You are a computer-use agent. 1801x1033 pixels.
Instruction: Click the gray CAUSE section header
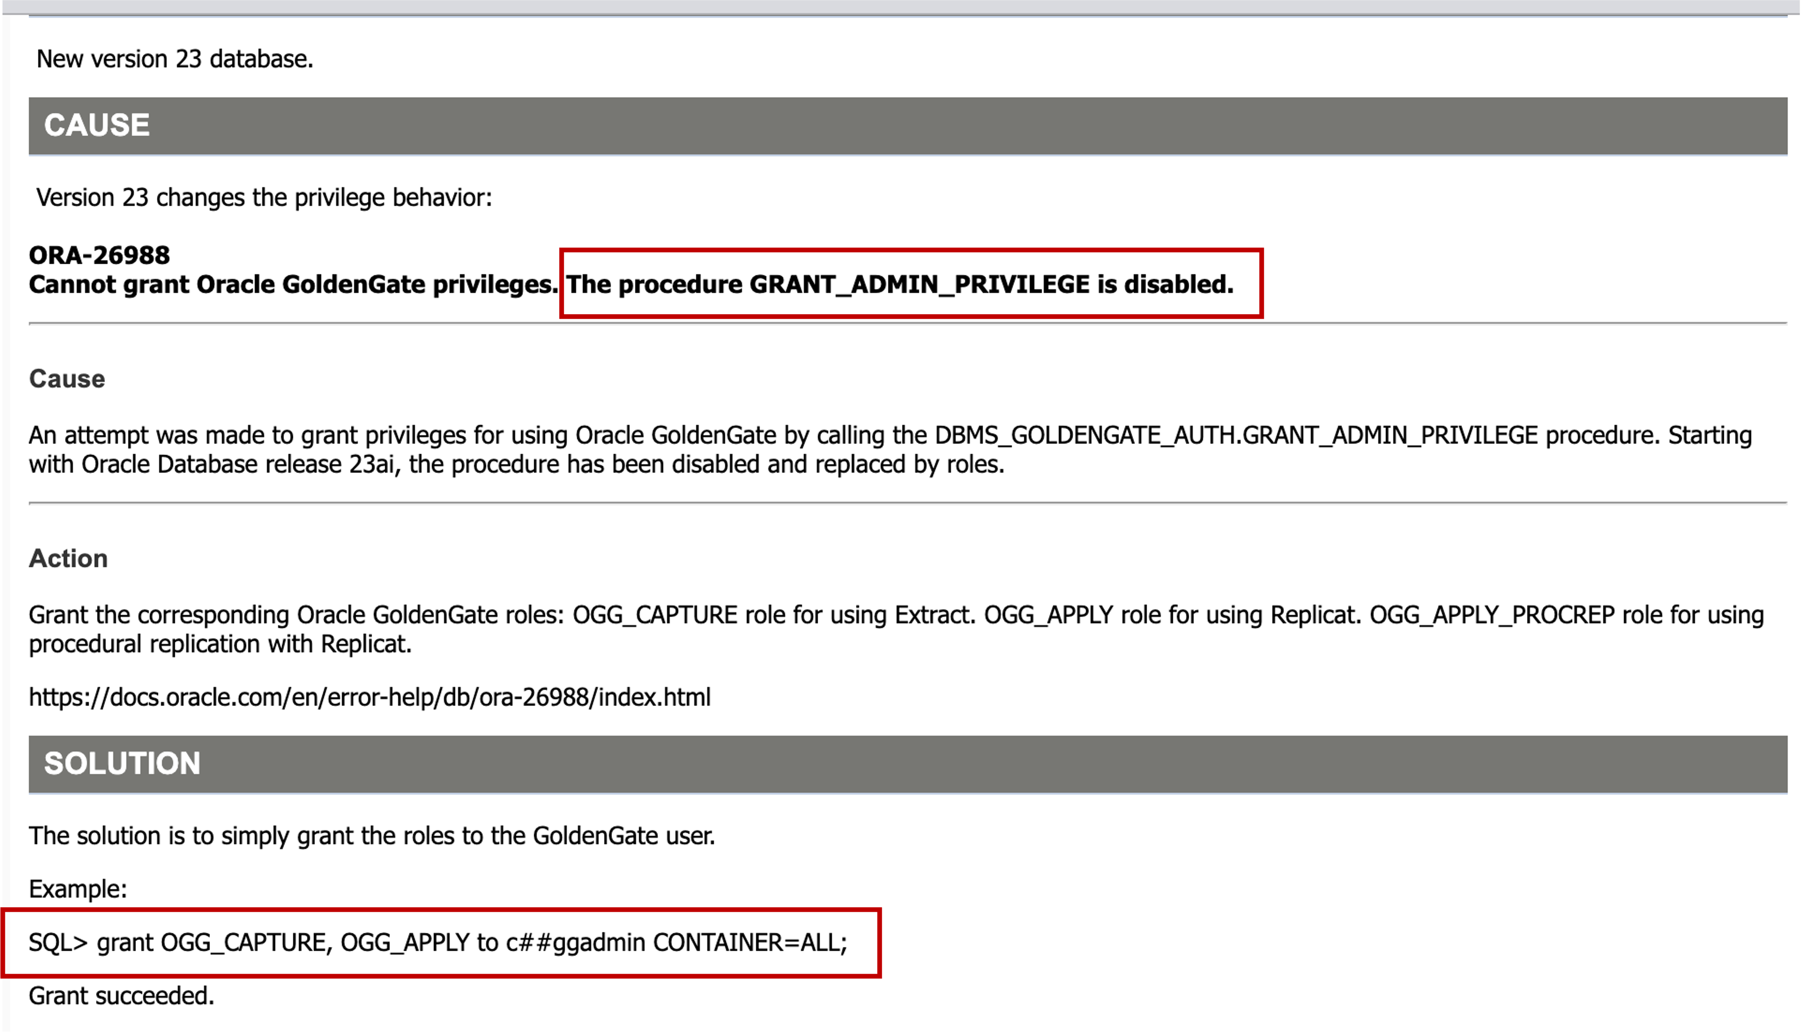(908, 125)
